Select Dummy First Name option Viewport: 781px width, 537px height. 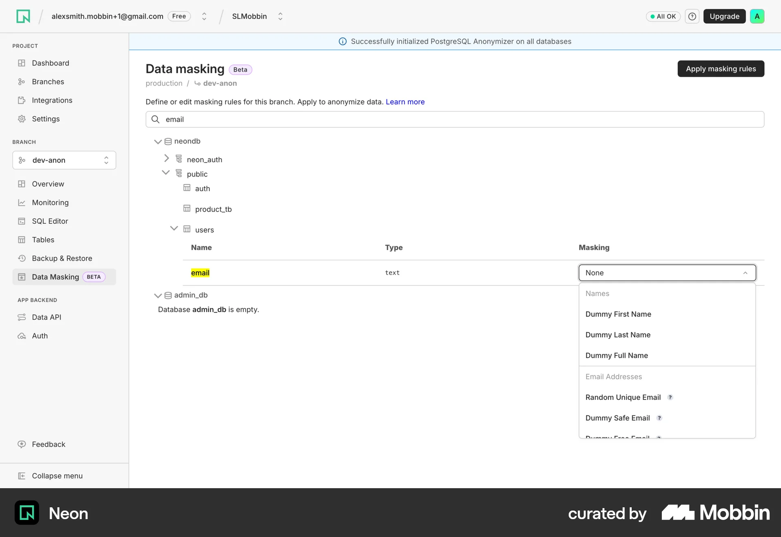click(x=667, y=314)
